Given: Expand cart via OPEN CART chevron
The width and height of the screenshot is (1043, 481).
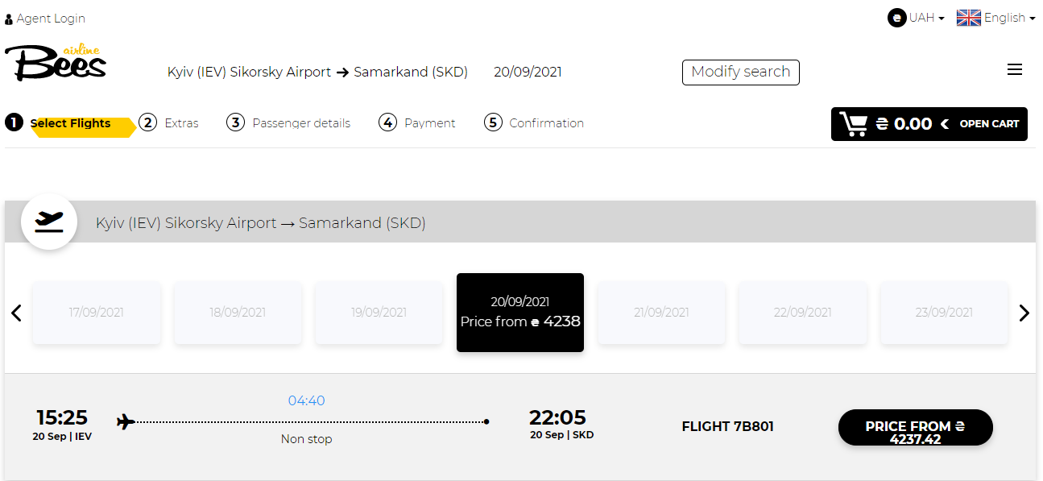Looking at the screenshot, I should click(945, 124).
